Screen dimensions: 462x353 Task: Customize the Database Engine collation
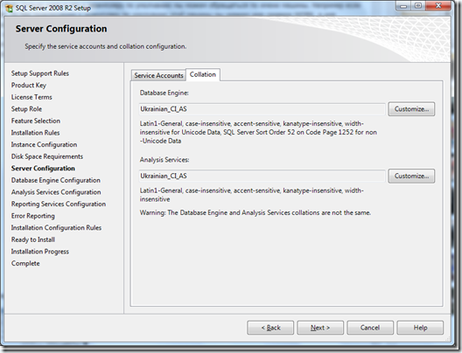click(x=411, y=109)
